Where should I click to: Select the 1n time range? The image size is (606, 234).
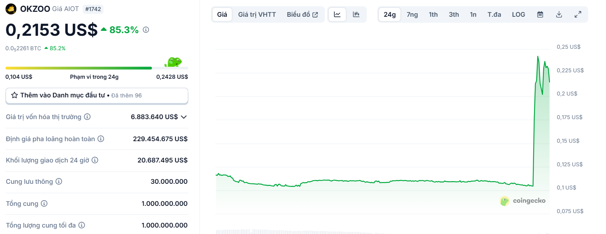pyautogui.click(x=473, y=14)
